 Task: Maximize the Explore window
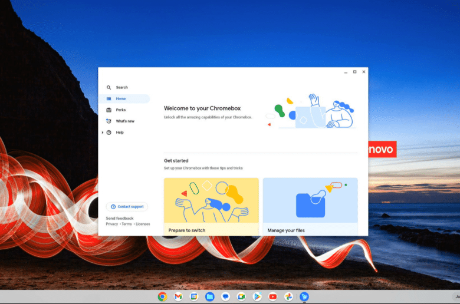(354, 72)
